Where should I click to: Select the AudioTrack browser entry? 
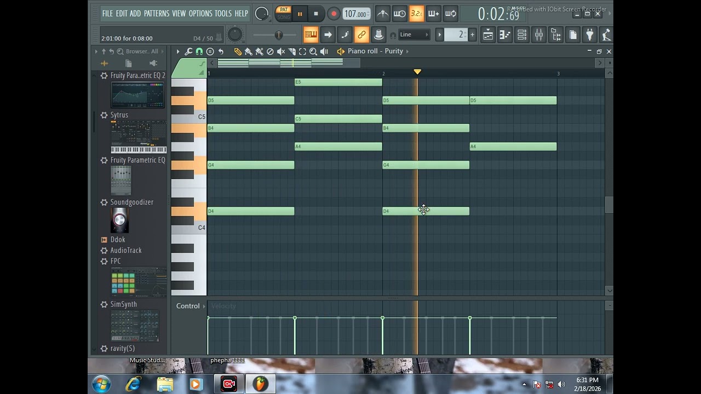point(126,250)
